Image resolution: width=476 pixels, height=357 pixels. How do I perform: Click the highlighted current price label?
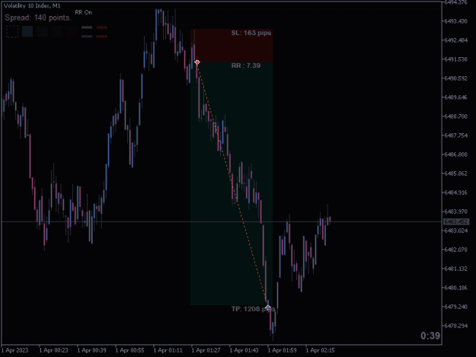(456, 222)
